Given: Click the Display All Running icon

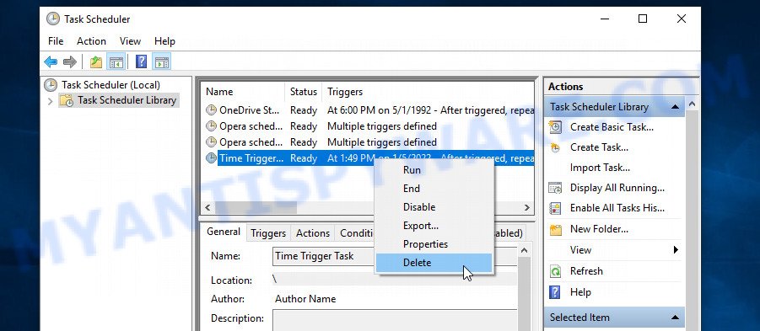Looking at the screenshot, I should click(x=556, y=188).
